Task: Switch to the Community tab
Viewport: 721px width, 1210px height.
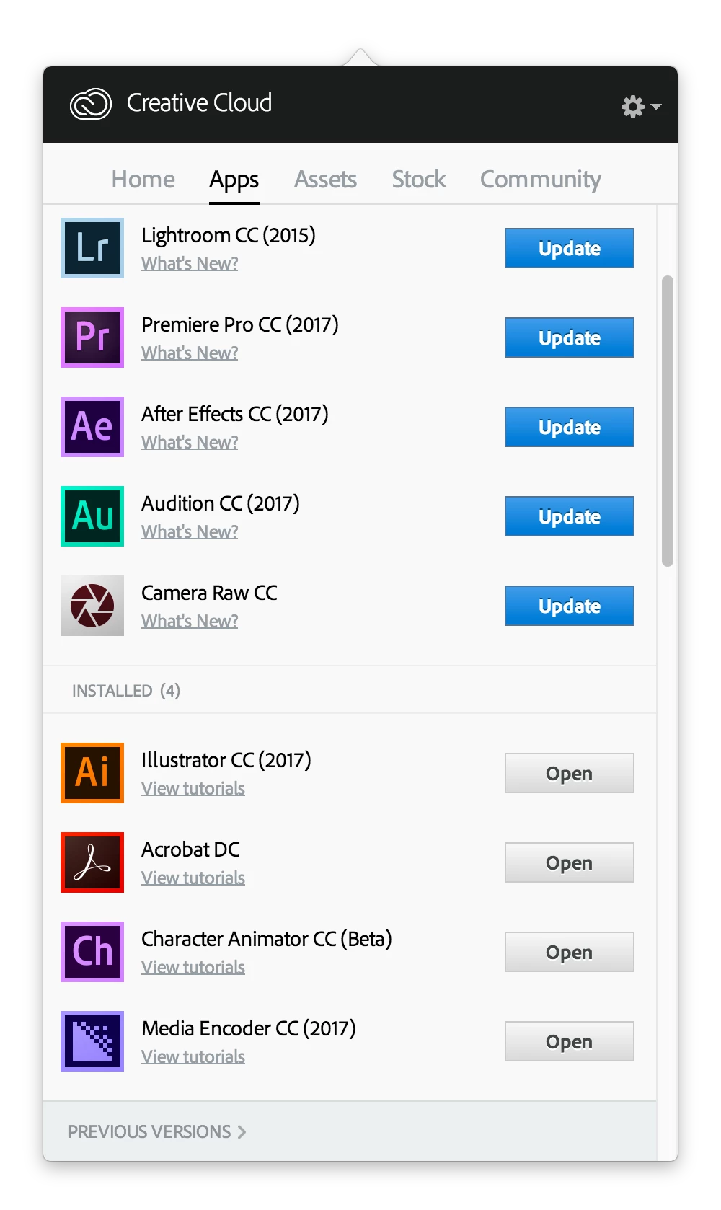Action: 541,179
